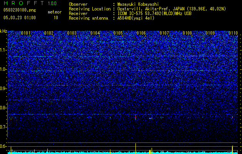Click the 0101 time marker
242x154 pixels.
point(26,33)
